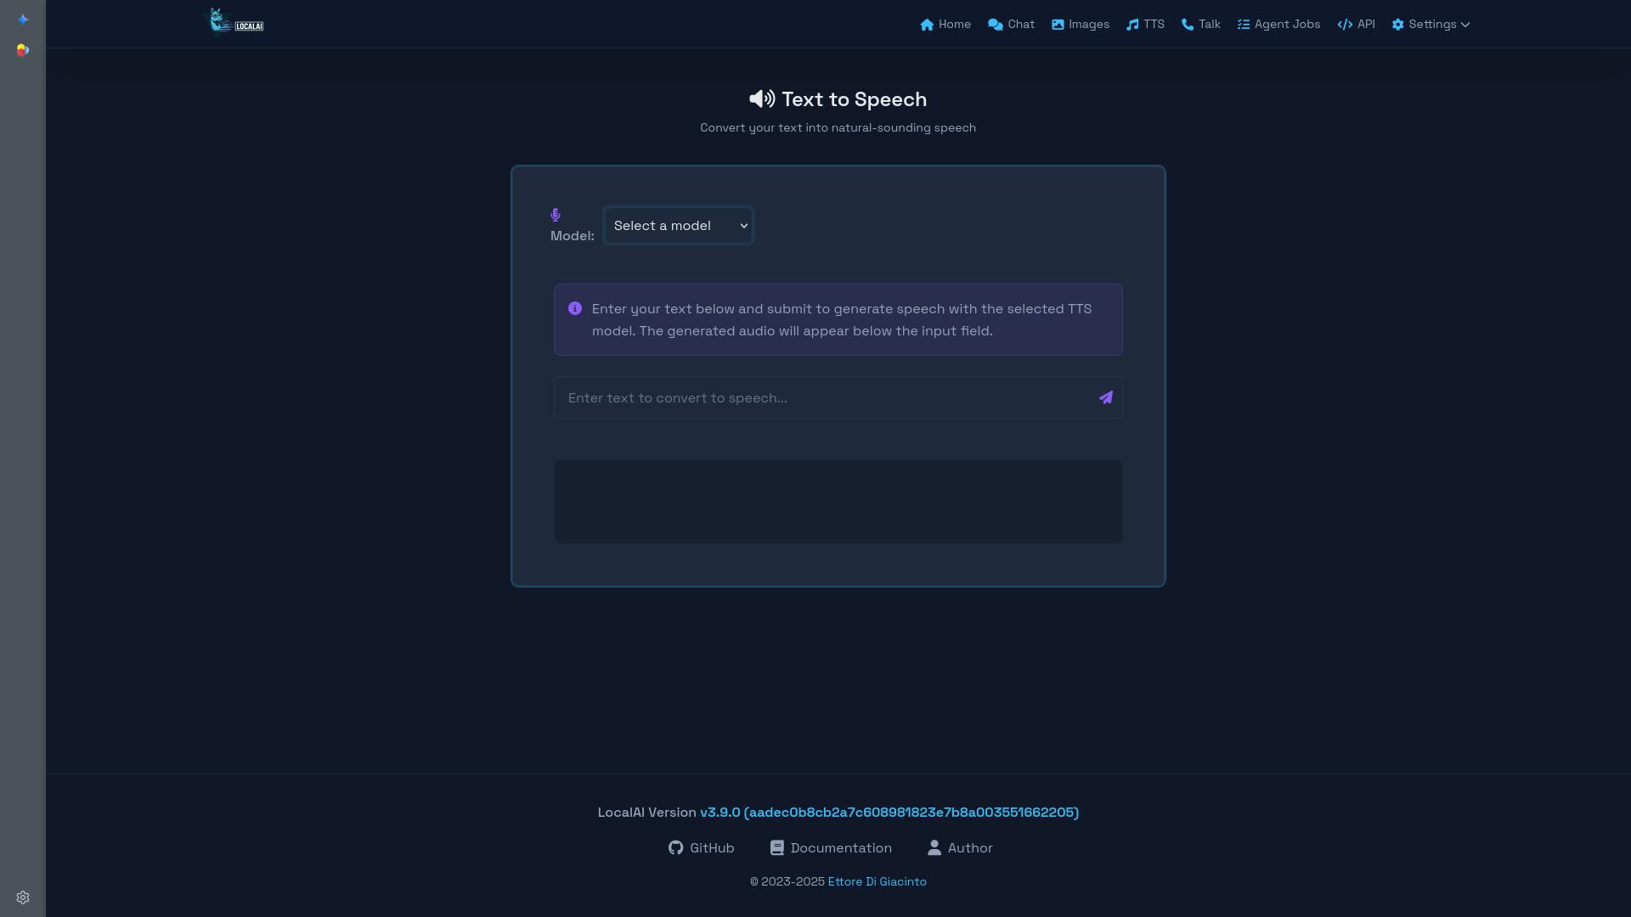This screenshot has width=1631, height=917.
Task: Expand the Settings dropdown menu
Action: (1431, 25)
